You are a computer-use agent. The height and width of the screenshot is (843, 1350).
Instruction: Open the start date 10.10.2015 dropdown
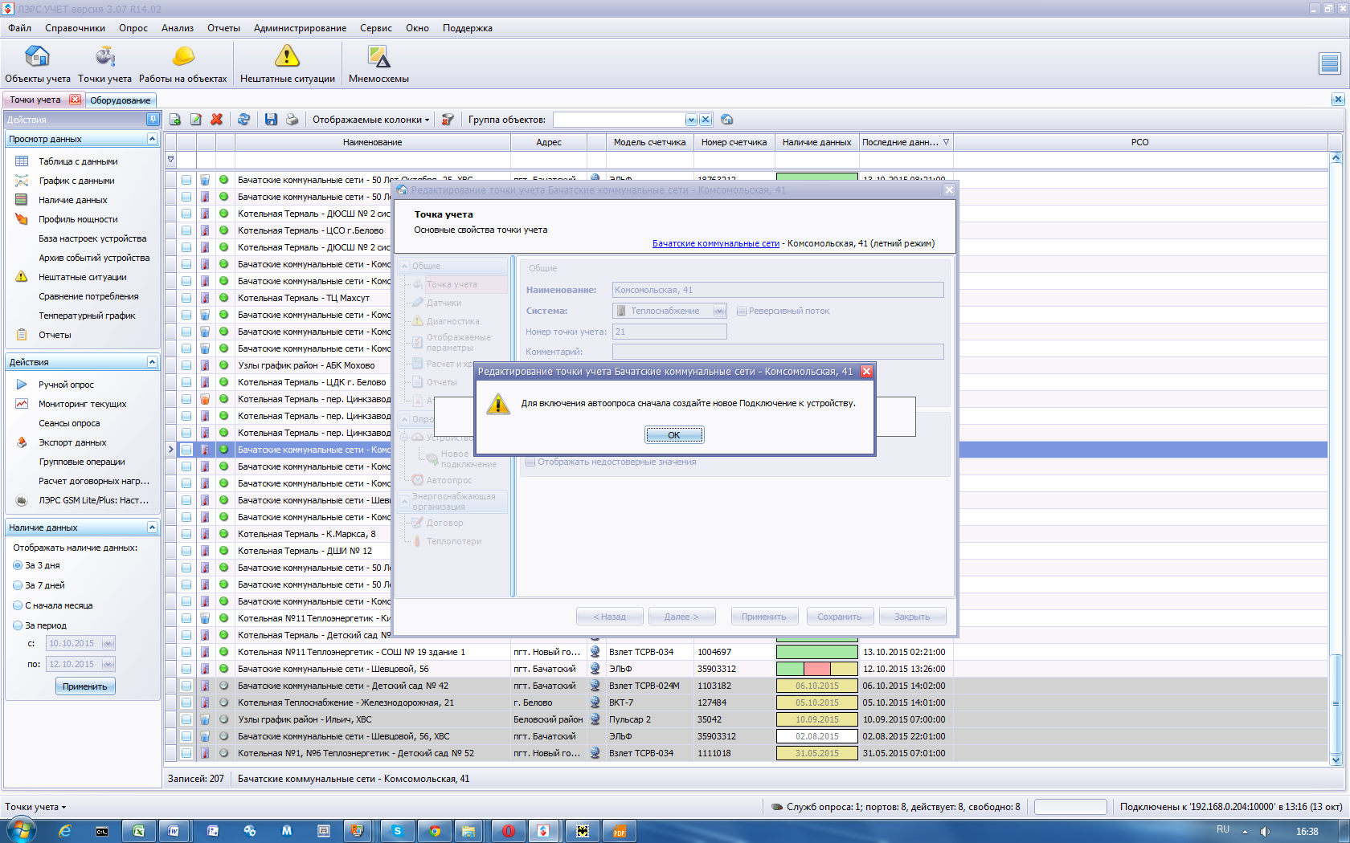[x=108, y=643]
